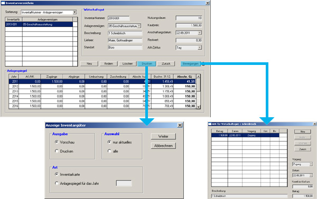
Task: Select the Drucken output radio button
Action: tap(57, 151)
